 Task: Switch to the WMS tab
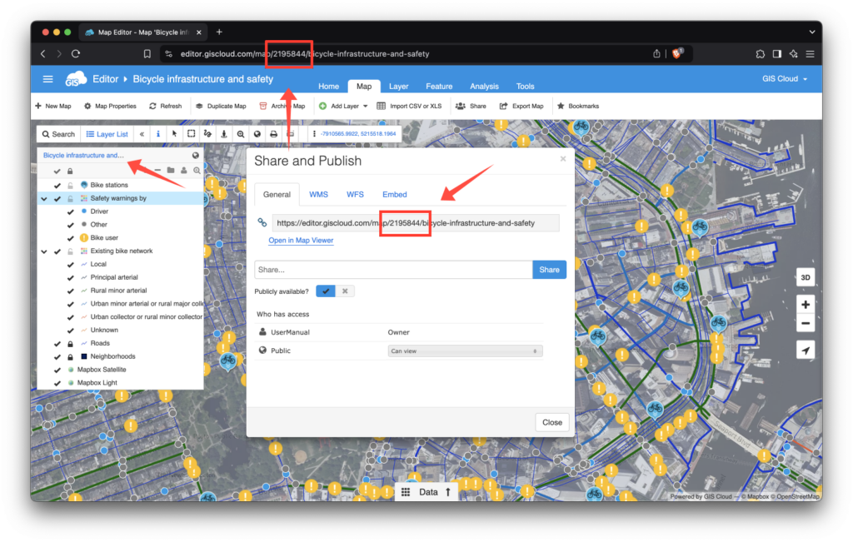click(x=318, y=194)
